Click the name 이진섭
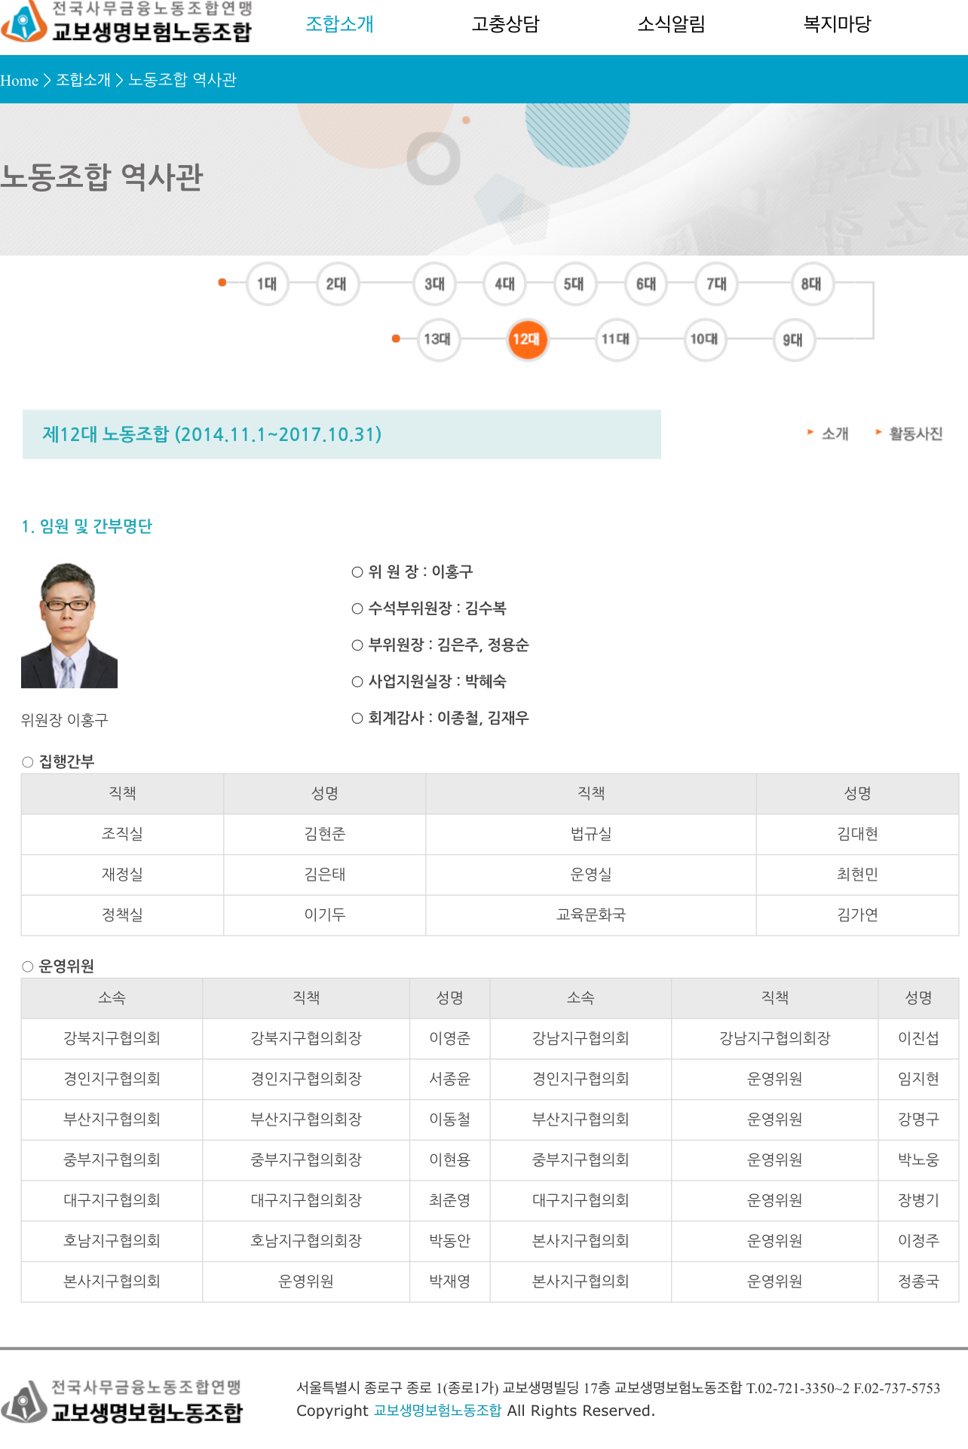 click(x=918, y=1038)
